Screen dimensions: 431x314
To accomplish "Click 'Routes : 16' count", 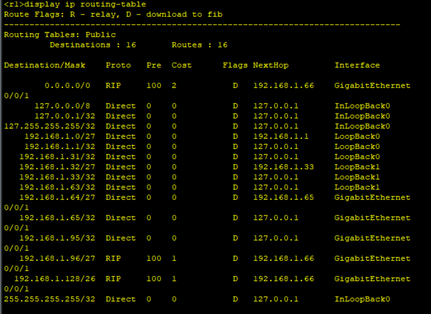I will 200,45.
